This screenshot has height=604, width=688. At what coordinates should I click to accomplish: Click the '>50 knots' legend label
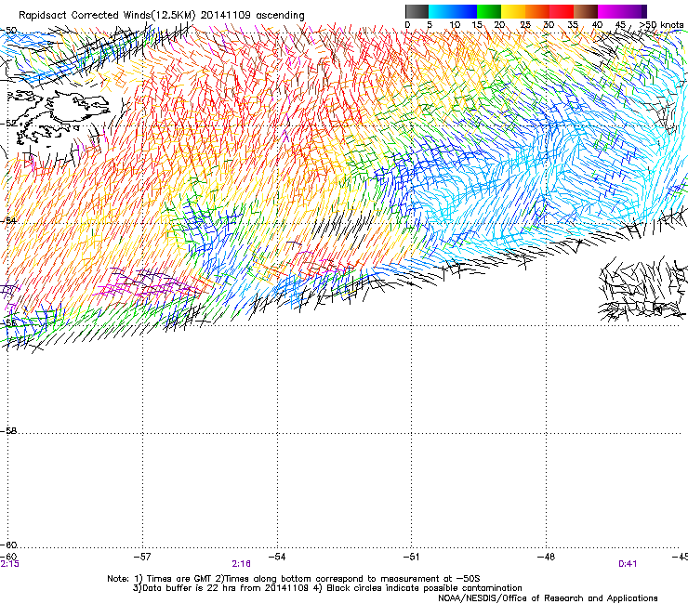click(x=661, y=24)
